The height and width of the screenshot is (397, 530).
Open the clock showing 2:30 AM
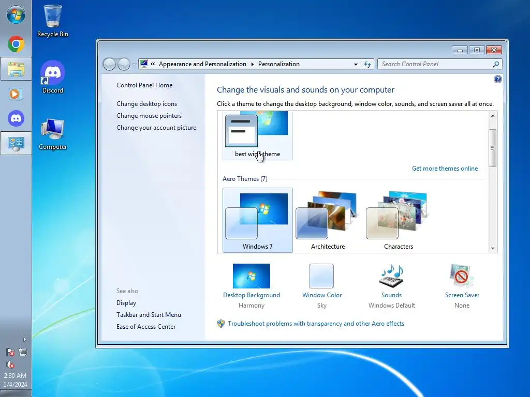15,380
